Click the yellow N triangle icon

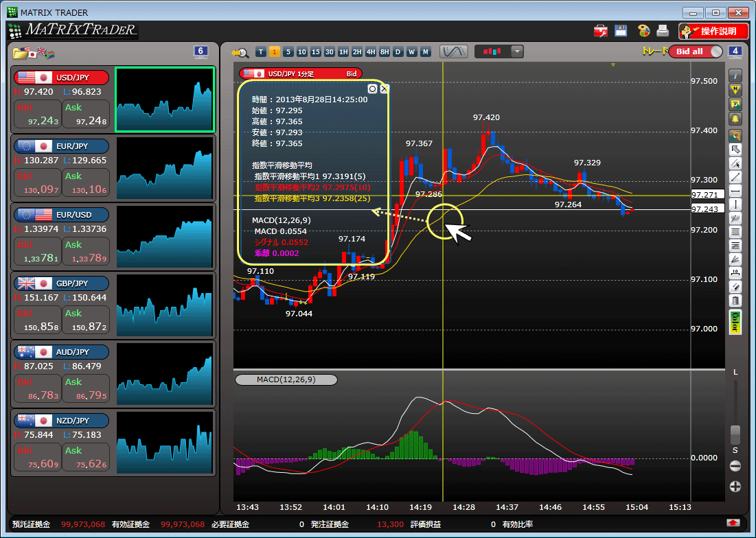click(735, 90)
